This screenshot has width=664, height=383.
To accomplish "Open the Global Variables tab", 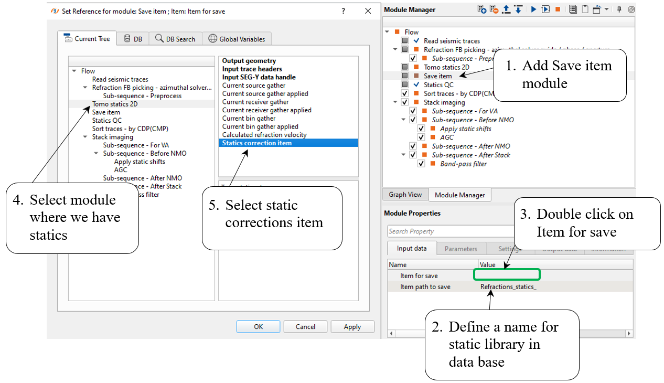I will 237,39.
